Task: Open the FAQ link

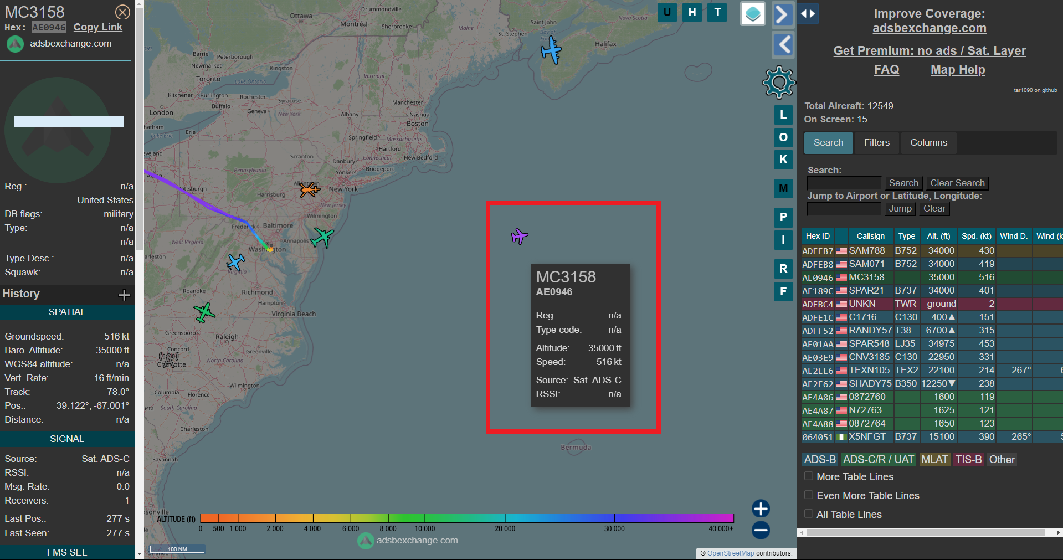Action: (x=886, y=70)
